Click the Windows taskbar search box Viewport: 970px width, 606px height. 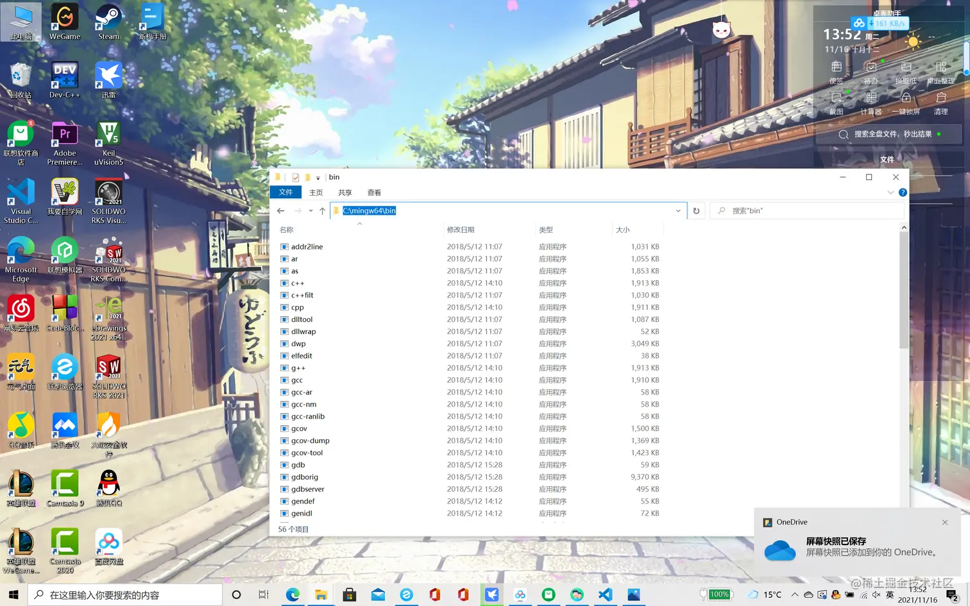tap(125, 594)
